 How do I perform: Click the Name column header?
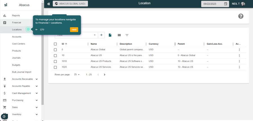point(94,44)
